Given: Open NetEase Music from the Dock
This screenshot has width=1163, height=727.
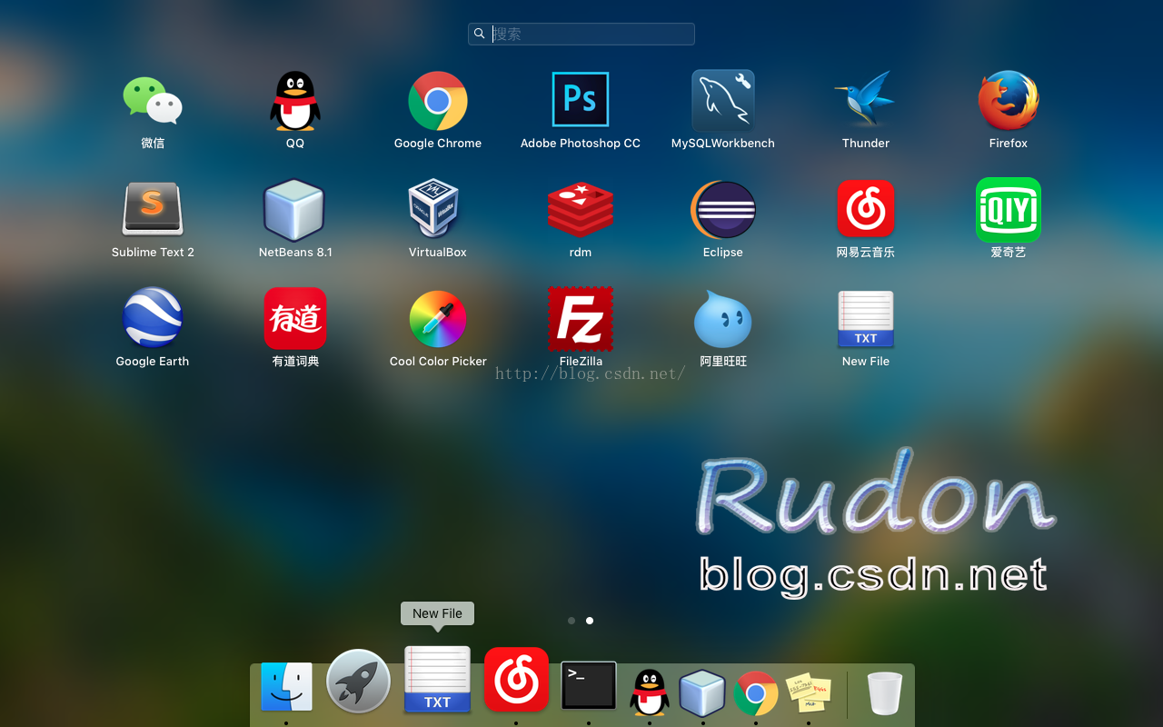Looking at the screenshot, I should click(516, 679).
